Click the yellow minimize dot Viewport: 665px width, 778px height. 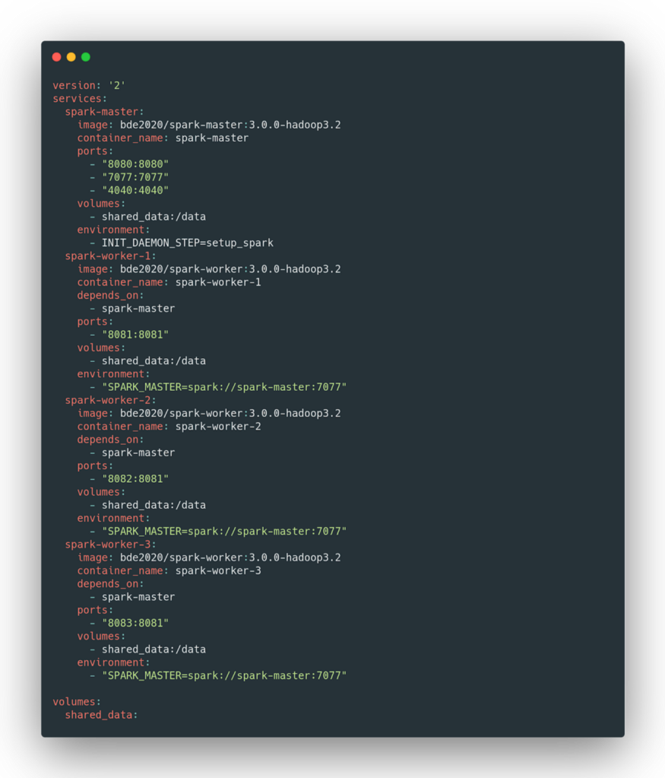pyautogui.click(x=71, y=57)
